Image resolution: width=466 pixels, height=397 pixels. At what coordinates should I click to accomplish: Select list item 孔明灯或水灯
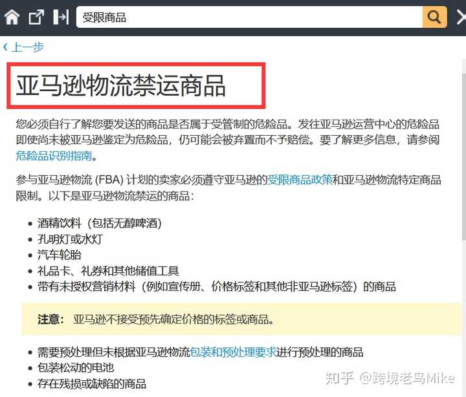(x=70, y=239)
